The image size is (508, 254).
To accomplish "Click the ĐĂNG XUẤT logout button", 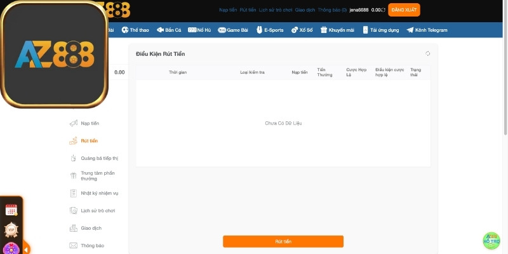I will pyautogui.click(x=404, y=10).
